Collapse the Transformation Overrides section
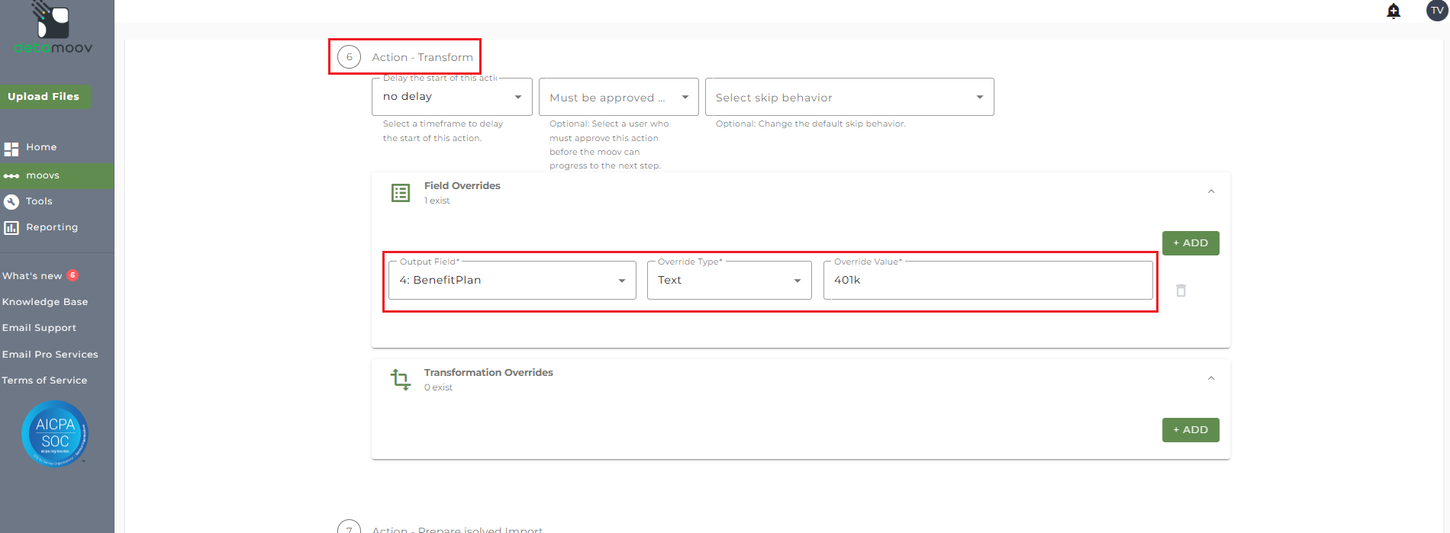 [x=1211, y=379]
